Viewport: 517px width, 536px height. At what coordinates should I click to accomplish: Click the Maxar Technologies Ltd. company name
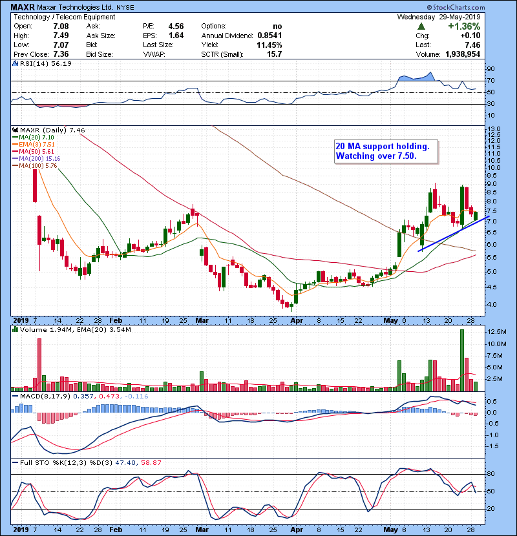click(x=75, y=7)
